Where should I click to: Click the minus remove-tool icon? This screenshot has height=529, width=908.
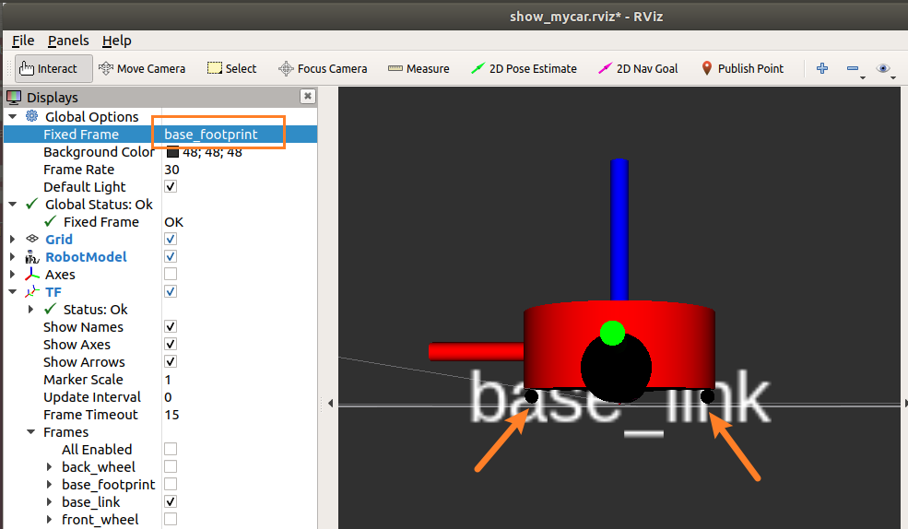point(852,68)
